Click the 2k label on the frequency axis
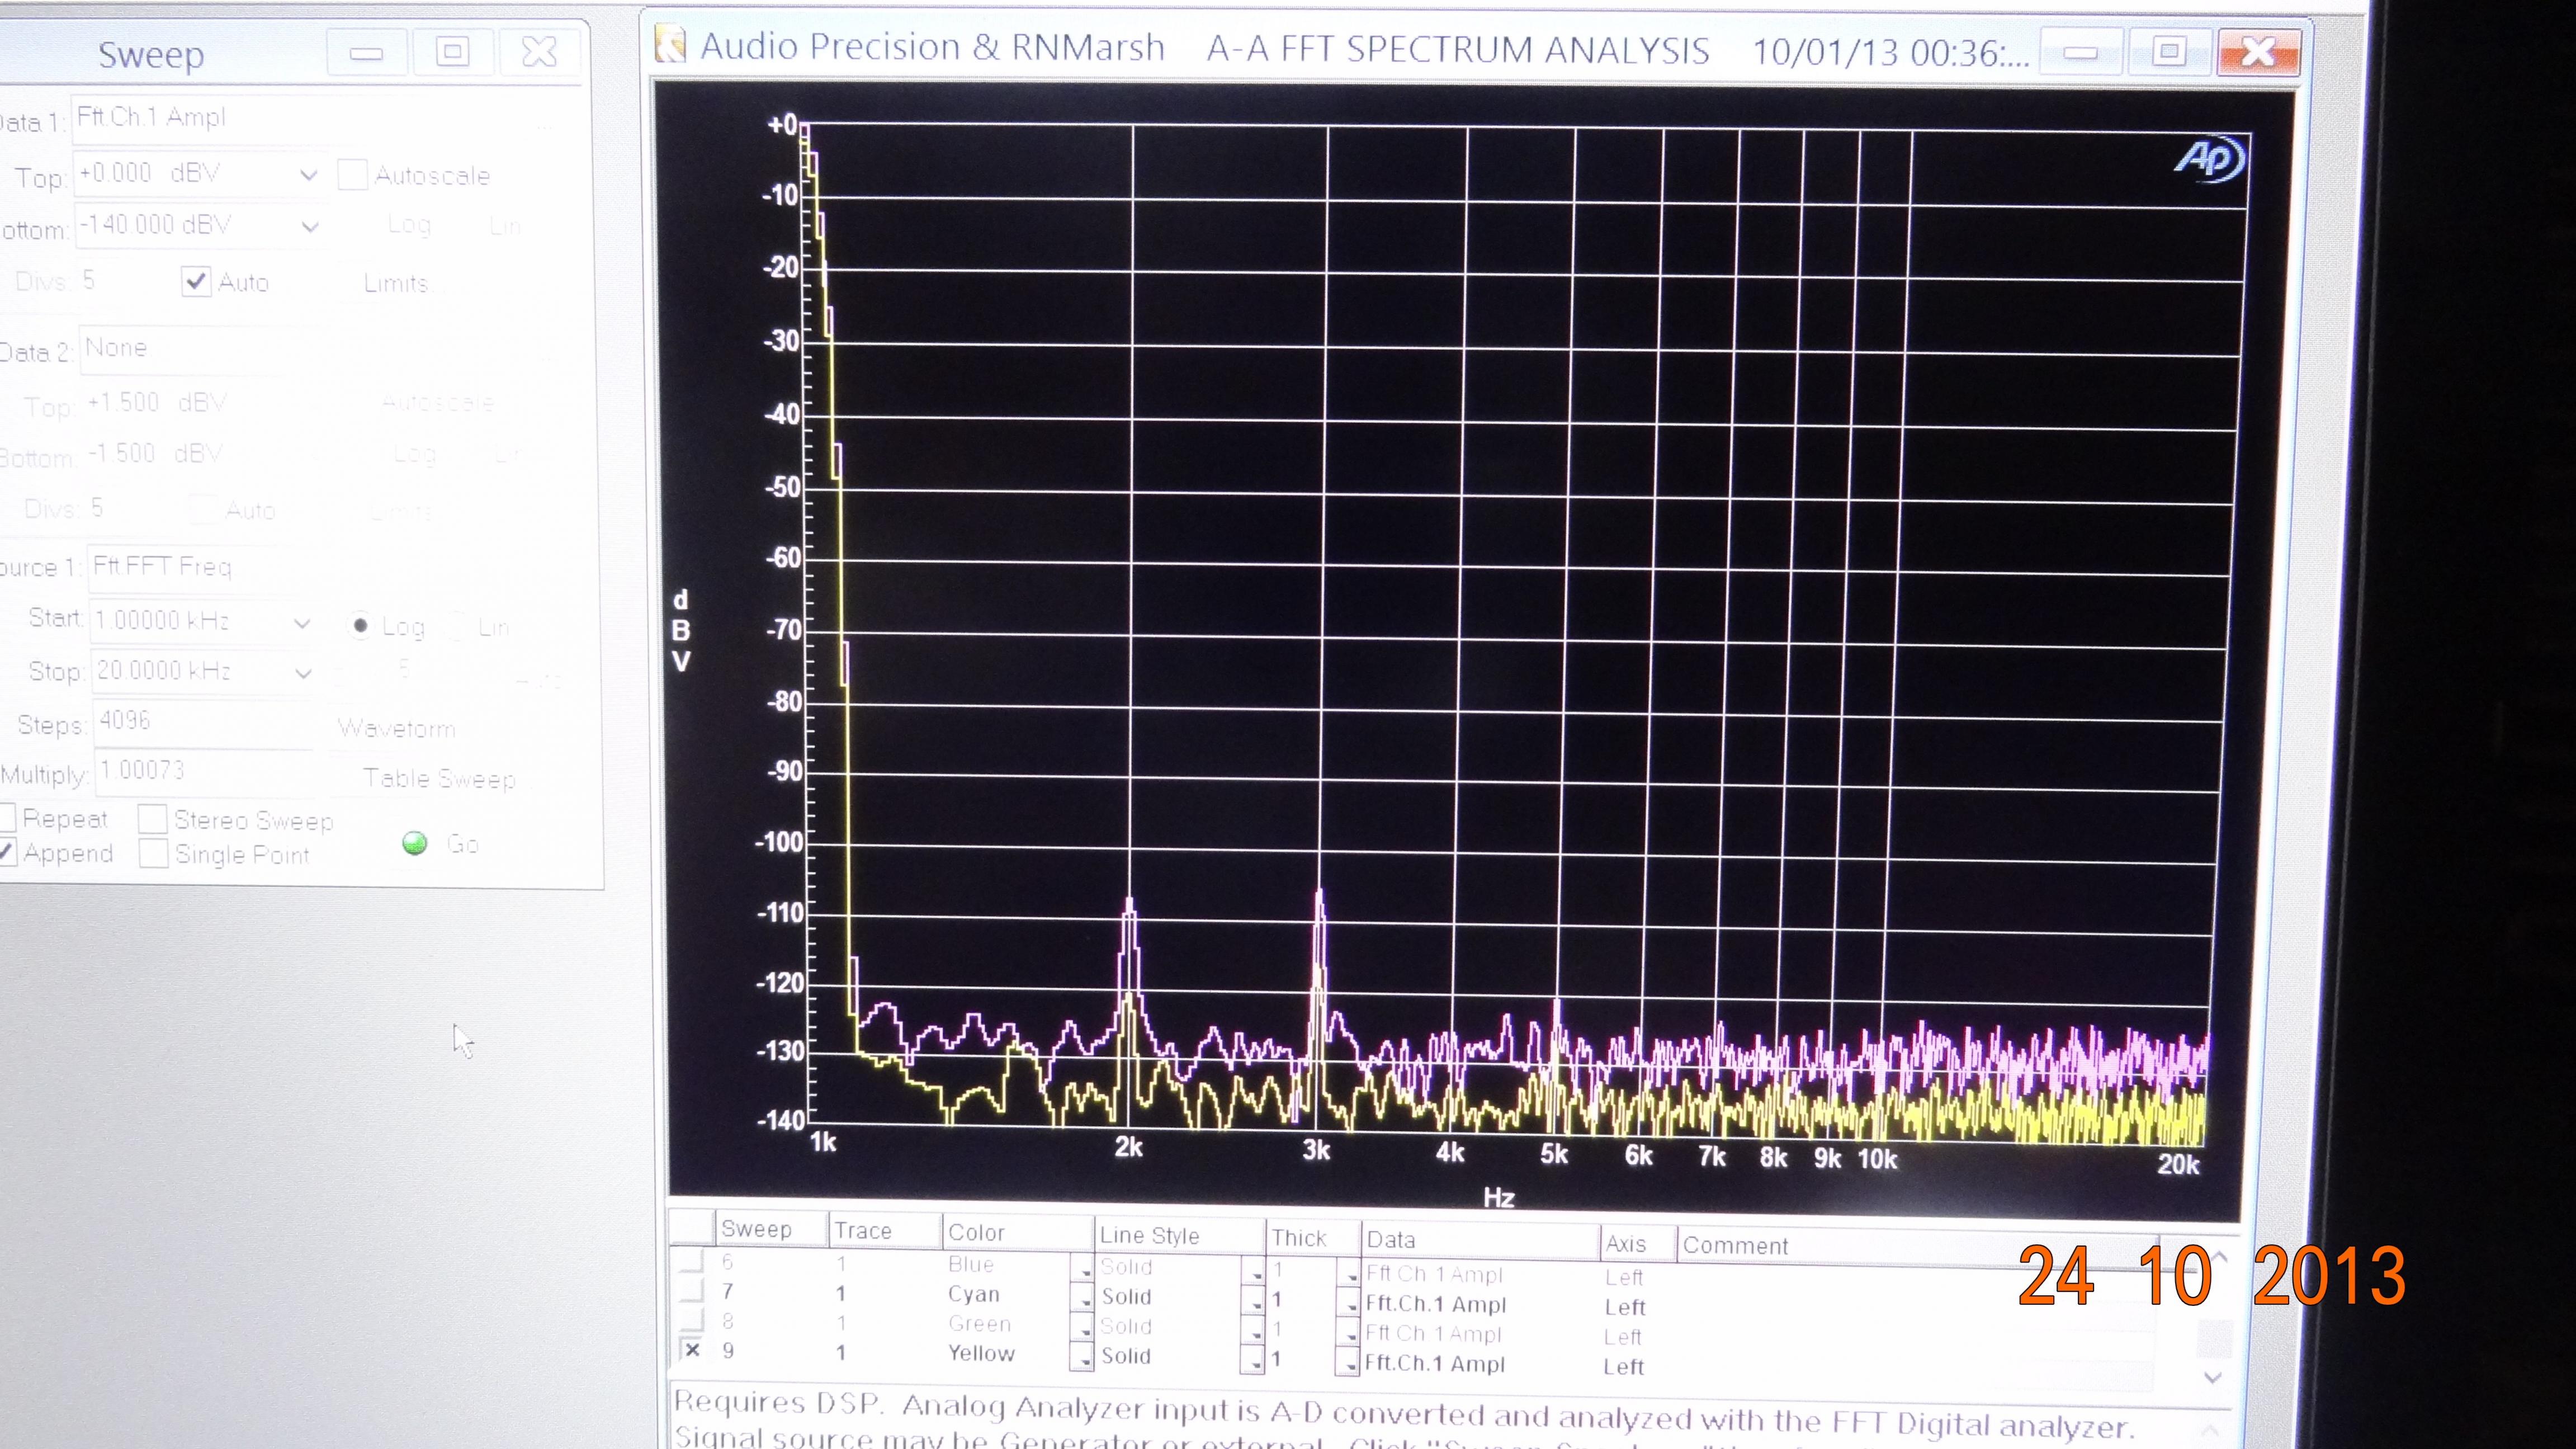The width and height of the screenshot is (2576, 1449). point(1129,1147)
